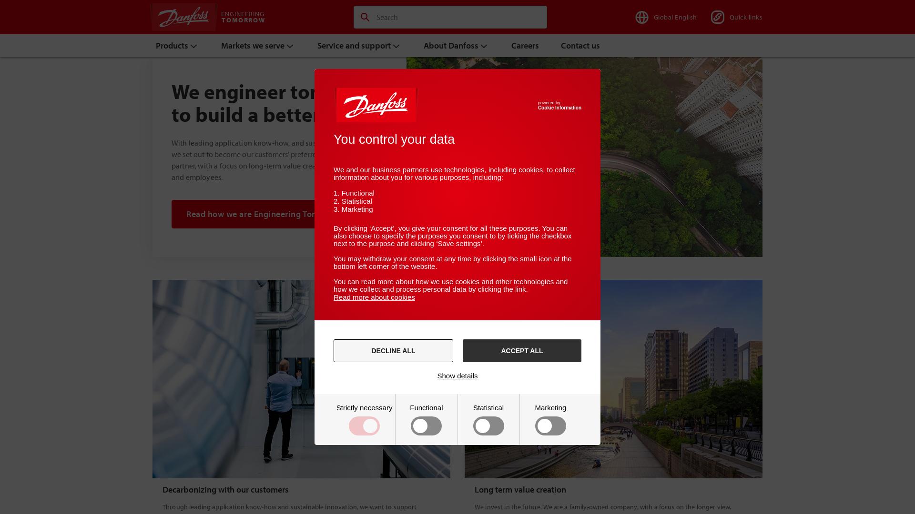Screen dimensions: 915x514
Task: Select the Careers menu item
Action: (x=525, y=45)
